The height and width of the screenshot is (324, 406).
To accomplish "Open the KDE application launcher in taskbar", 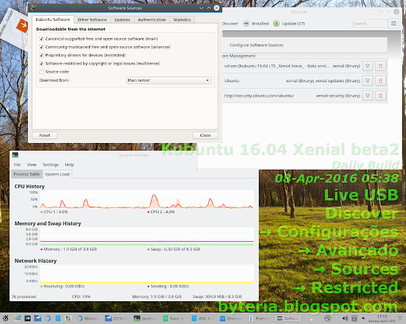I will click(x=6, y=318).
